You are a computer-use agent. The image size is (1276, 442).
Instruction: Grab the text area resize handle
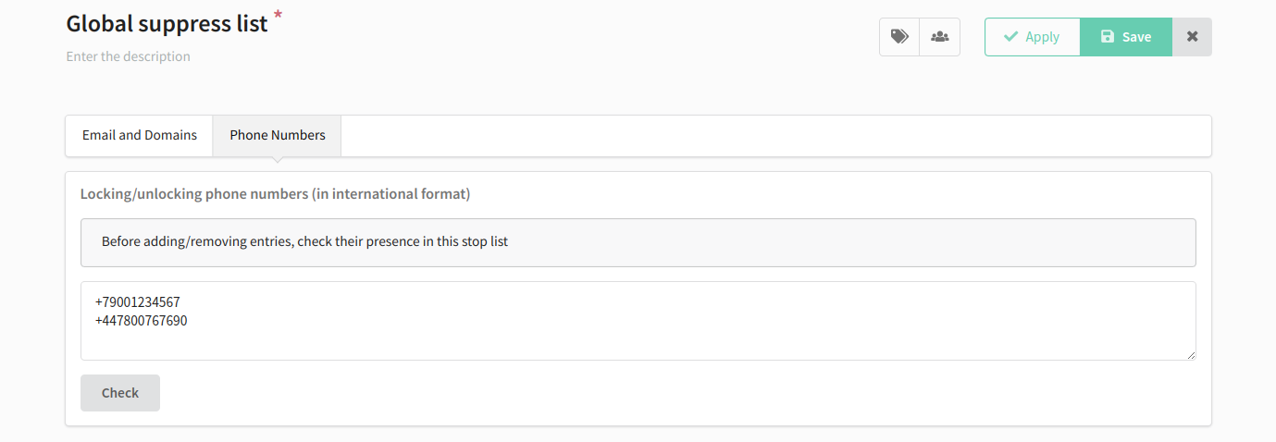click(1191, 355)
